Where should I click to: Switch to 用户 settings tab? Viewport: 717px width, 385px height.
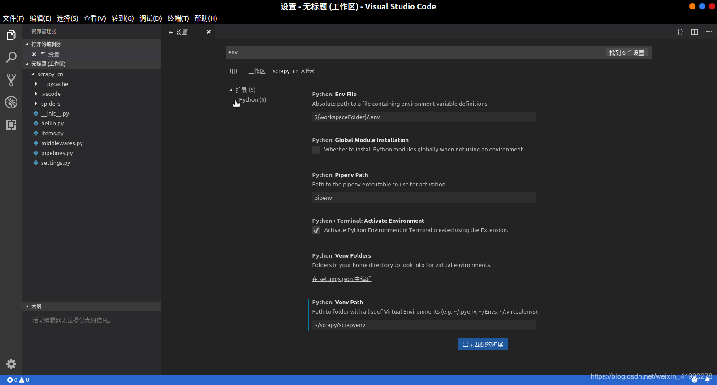pos(235,71)
